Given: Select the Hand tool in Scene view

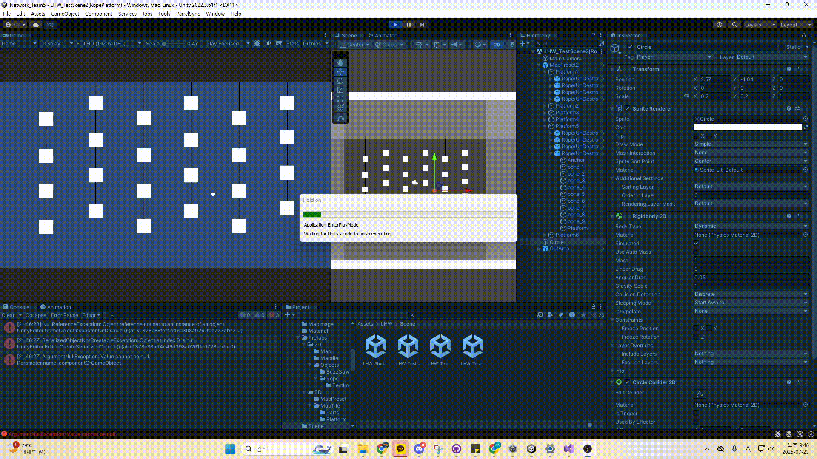Looking at the screenshot, I should coord(340,62).
